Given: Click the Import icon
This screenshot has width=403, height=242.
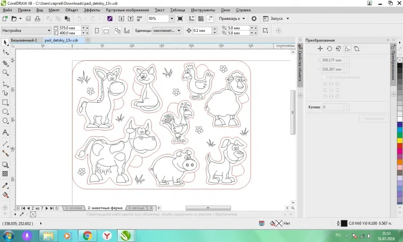Looking at the screenshot, I should 121,18.
